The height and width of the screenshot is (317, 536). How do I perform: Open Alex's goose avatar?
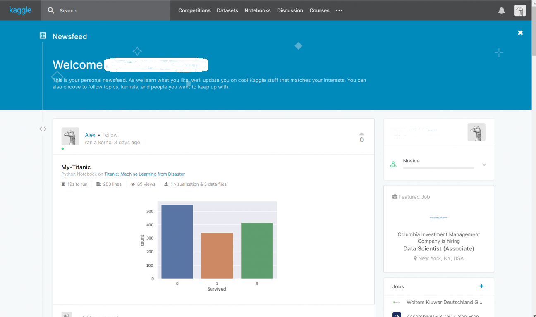pyautogui.click(x=70, y=136)
